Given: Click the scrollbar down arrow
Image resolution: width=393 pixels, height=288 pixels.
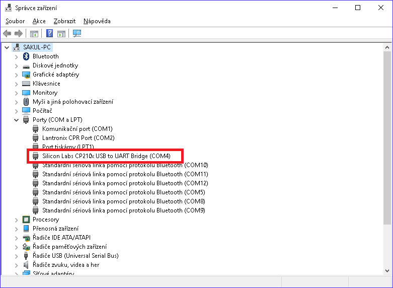Looking at the screenshot, I should (x=387, y=271).
